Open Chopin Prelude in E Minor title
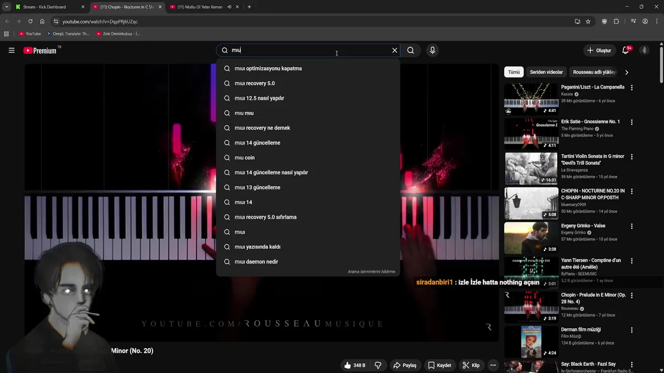The height and width of the screenshot is (373, 664). (x=593, y=298)
